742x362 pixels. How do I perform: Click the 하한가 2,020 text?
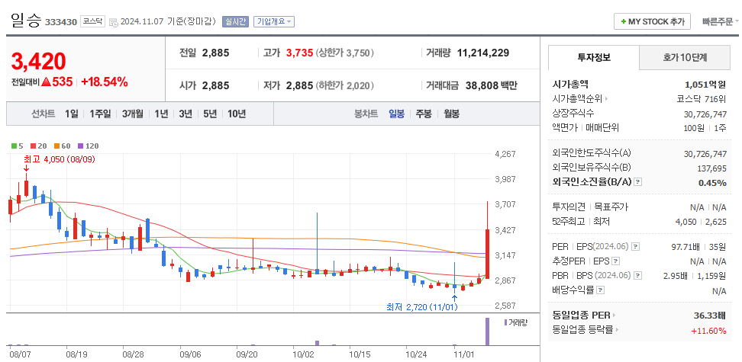pos(344,85)
